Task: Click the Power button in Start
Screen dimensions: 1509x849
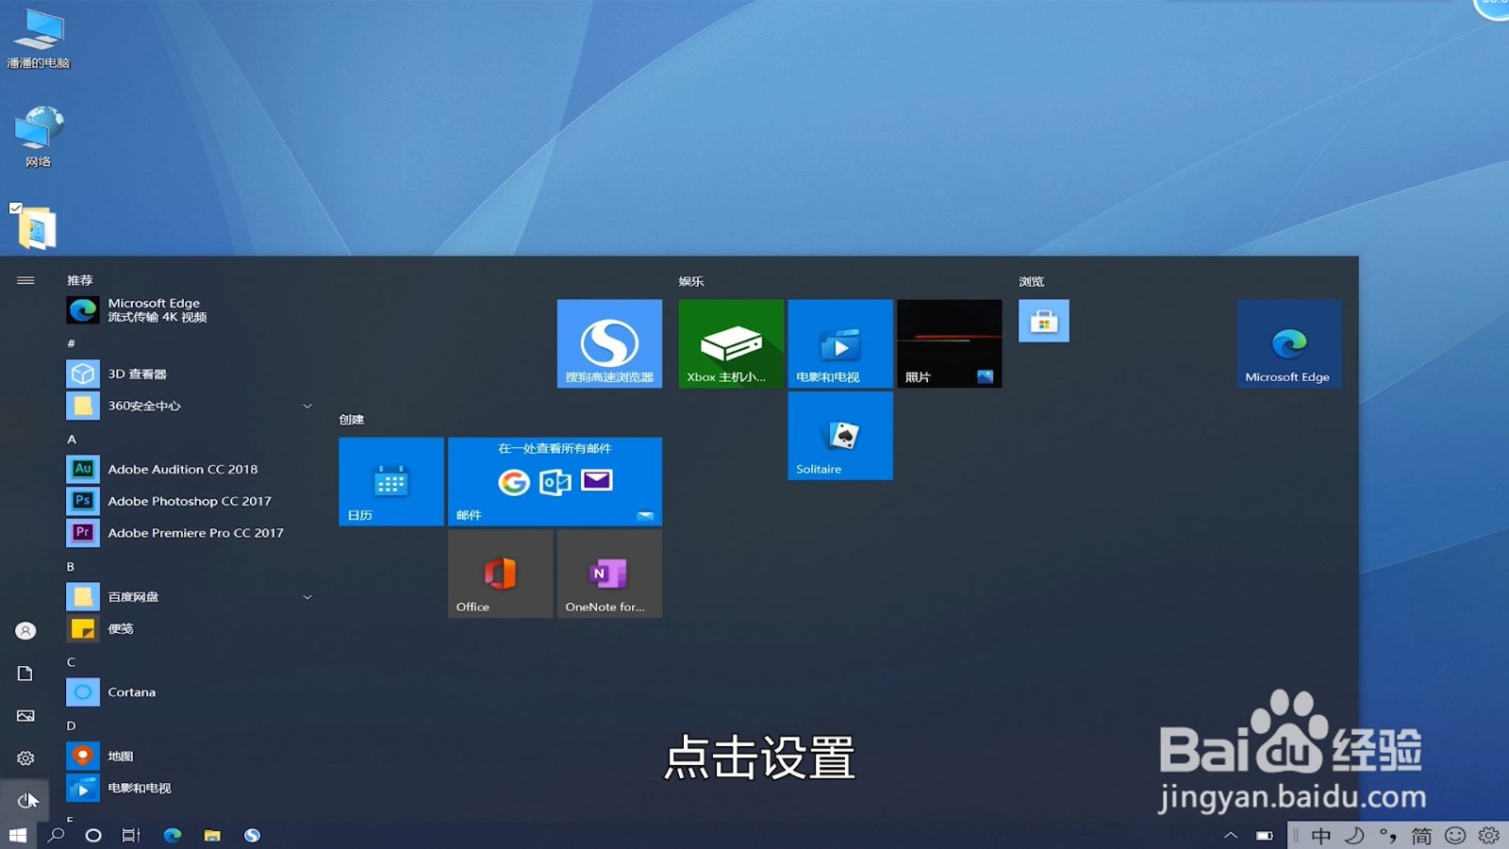Action: (x=25, y=801)
